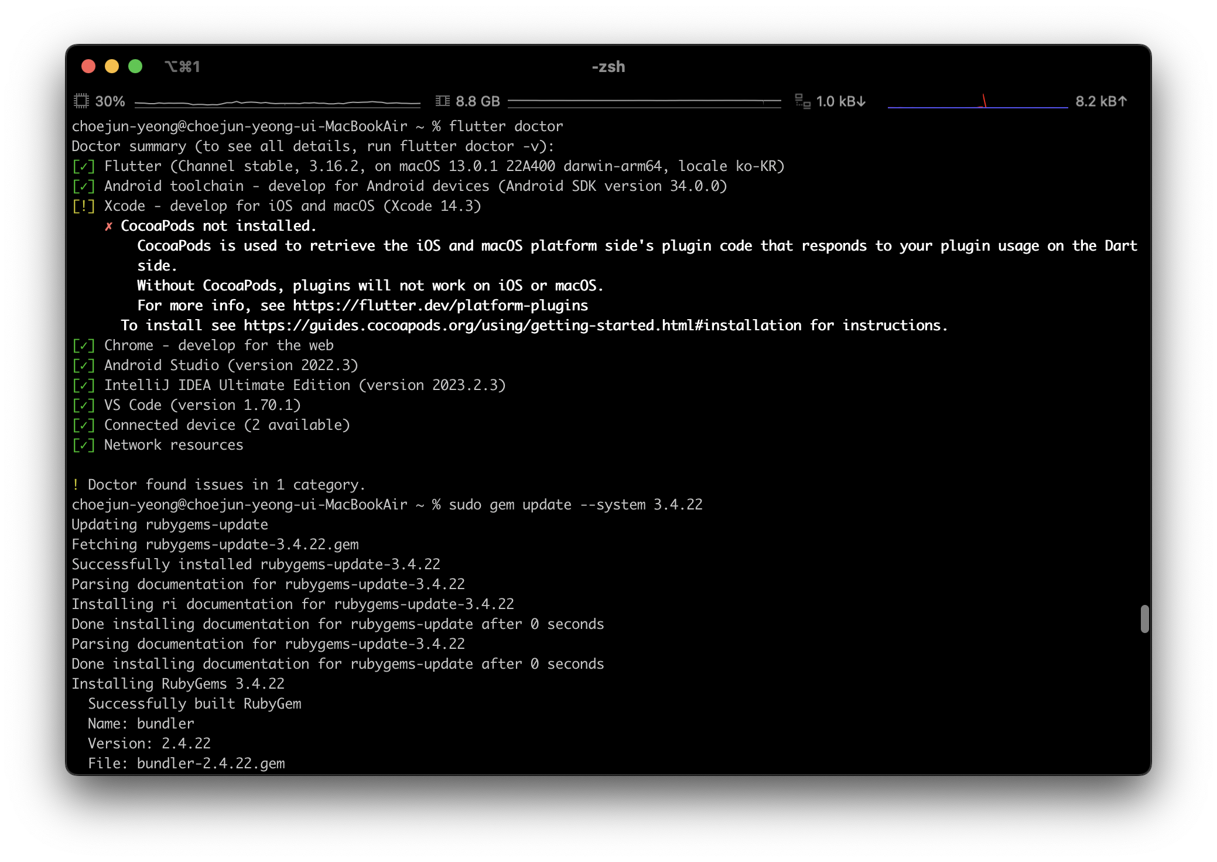This screenshot has height=862, width=1217.
Task: Click 'CocoaPods not installed.' text
Action: (218, 225)
